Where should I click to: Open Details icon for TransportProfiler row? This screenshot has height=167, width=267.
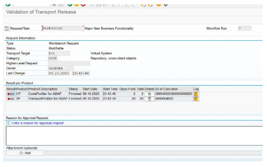[149, 99]
